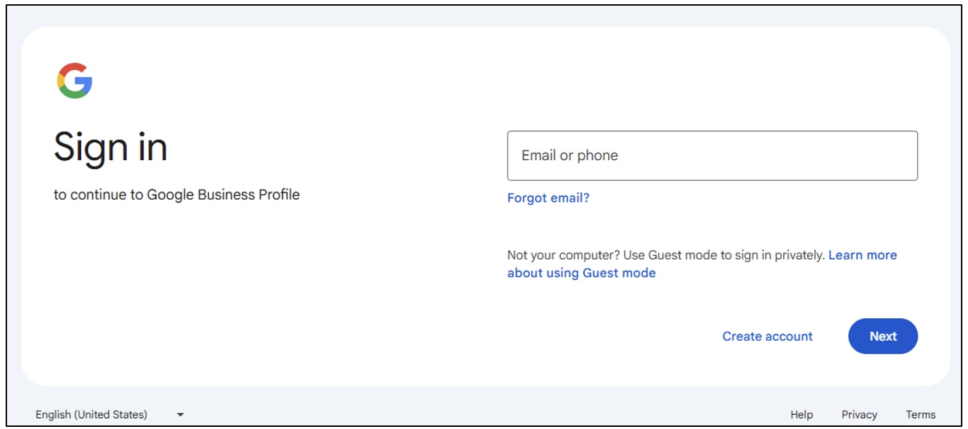Open the Help footer link

click(x=801, y=415)
